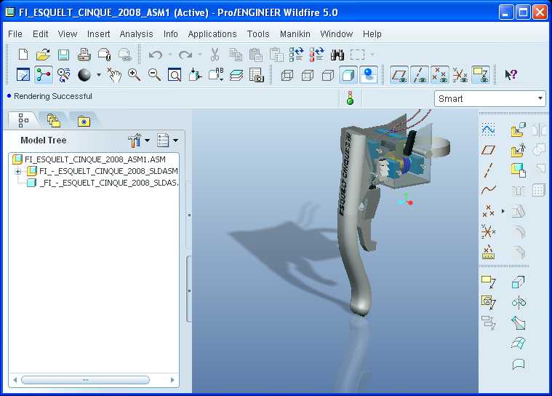
Task: Open the context help arrow-question icon
Action: 511,75
